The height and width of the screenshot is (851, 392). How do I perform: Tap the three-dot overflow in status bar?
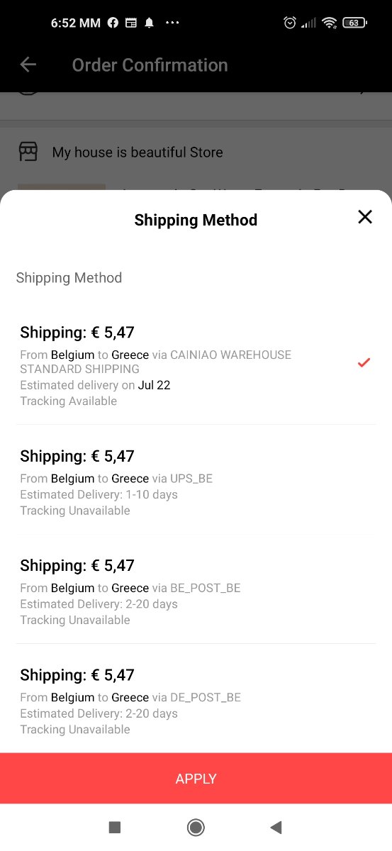coord(172,23)
